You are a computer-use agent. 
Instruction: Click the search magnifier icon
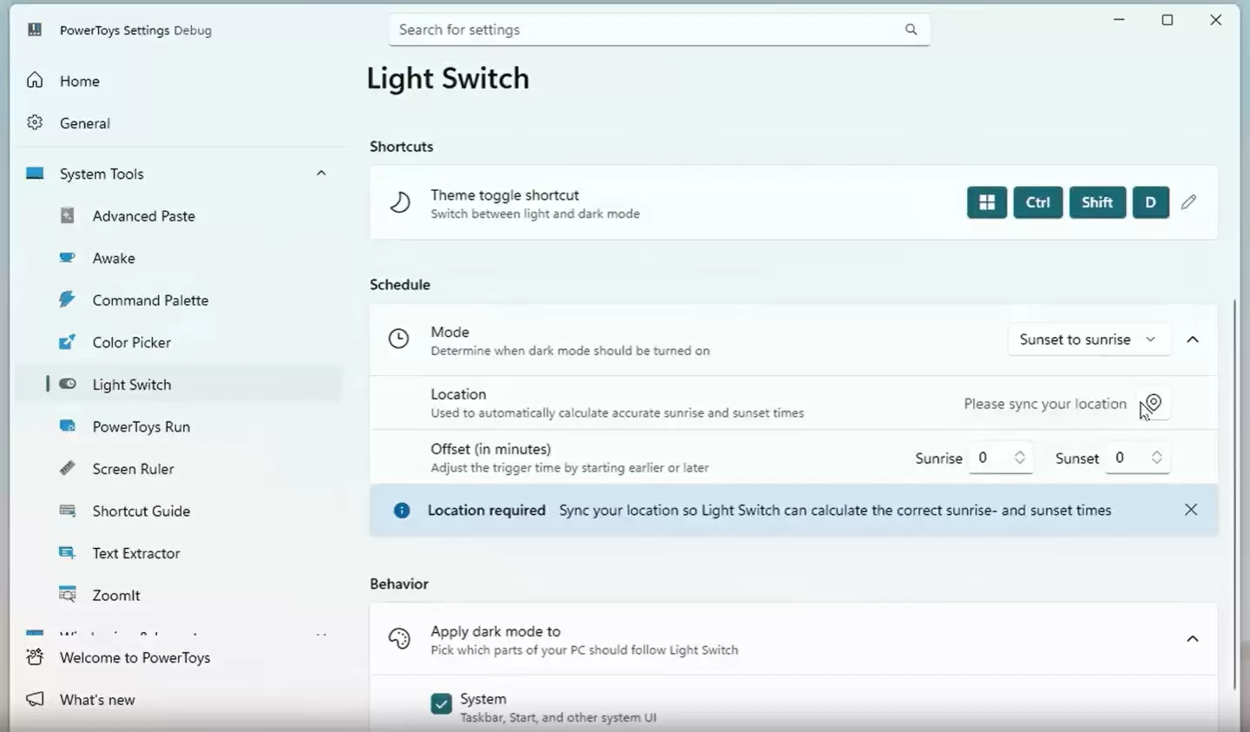point(911,30)
